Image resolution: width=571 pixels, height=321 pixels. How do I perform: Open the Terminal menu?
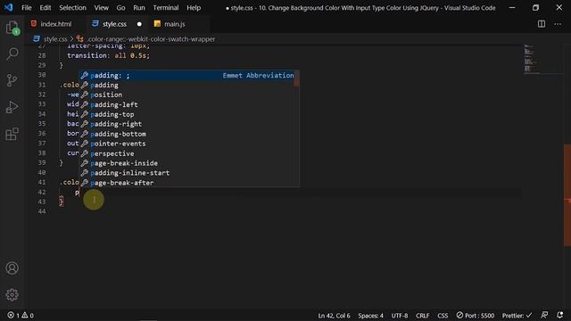point(166,8)
